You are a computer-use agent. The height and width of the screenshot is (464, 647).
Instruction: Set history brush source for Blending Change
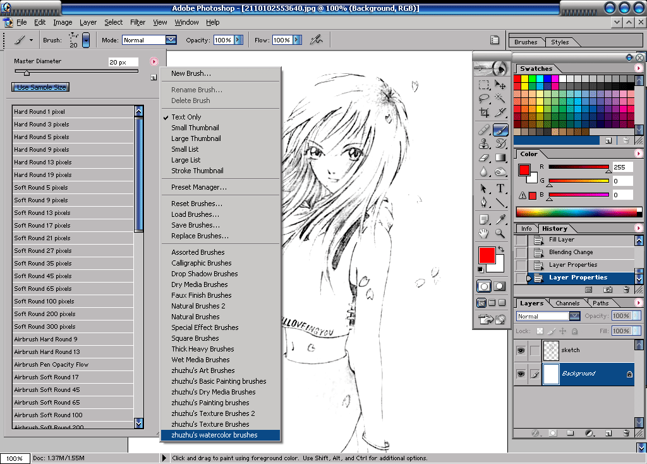pos(521,252)
